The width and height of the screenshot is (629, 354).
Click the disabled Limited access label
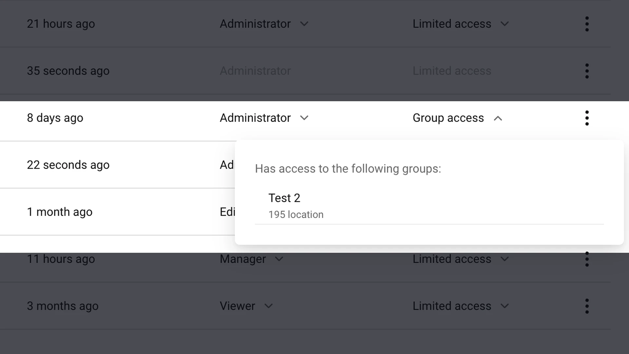click(452, 71)
